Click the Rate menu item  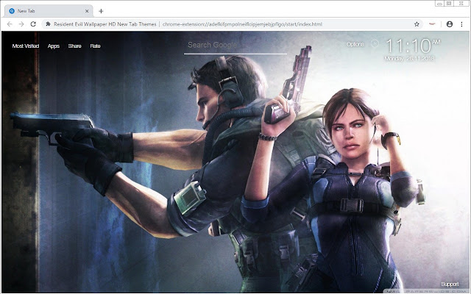point(95,46)
